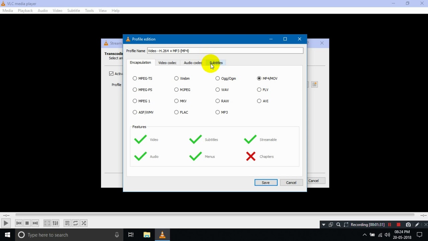This screenshot has height=241, width=428.
Task: Click the Windows search box
Action: tap(69, 235)
